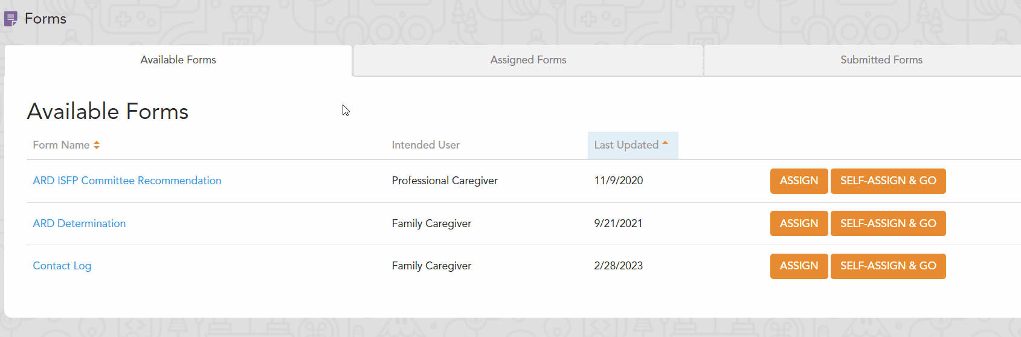The height and width of the screenshot is (337, 1021).
Task: Open the Submitted Forms tab
Action: tap(881, 60)
